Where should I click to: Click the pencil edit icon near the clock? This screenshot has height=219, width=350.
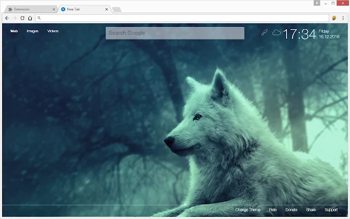264,32
